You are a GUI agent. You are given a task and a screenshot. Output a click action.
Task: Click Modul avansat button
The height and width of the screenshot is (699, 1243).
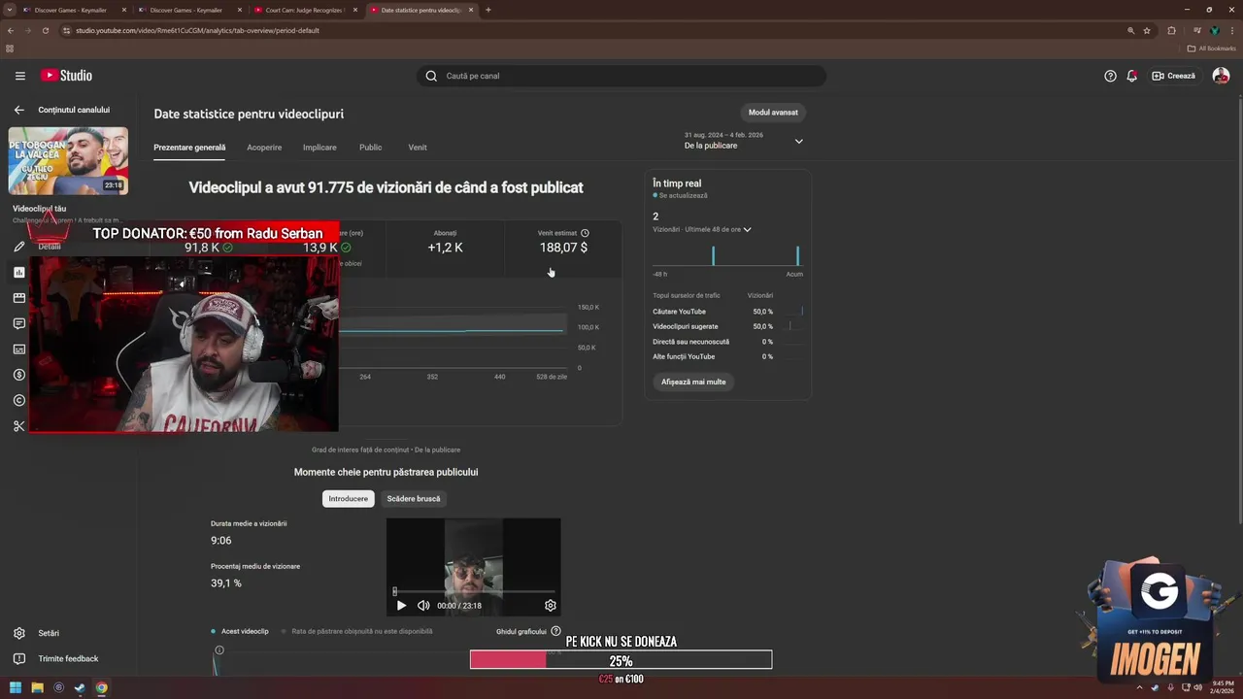(x=773, y=113)
